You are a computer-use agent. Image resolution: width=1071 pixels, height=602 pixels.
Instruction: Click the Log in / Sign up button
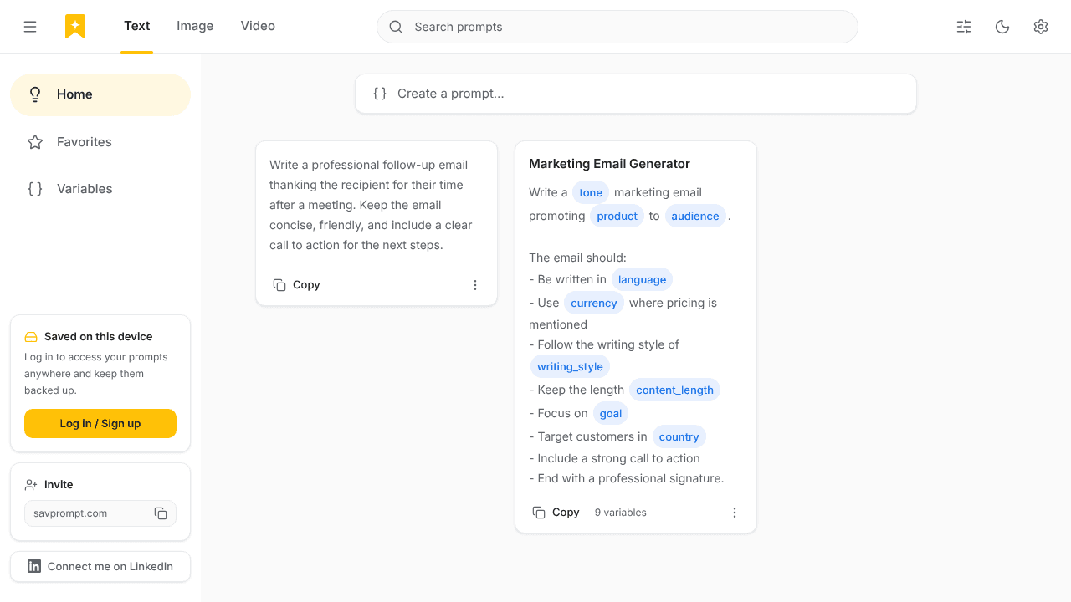click(x=100, y=423)
